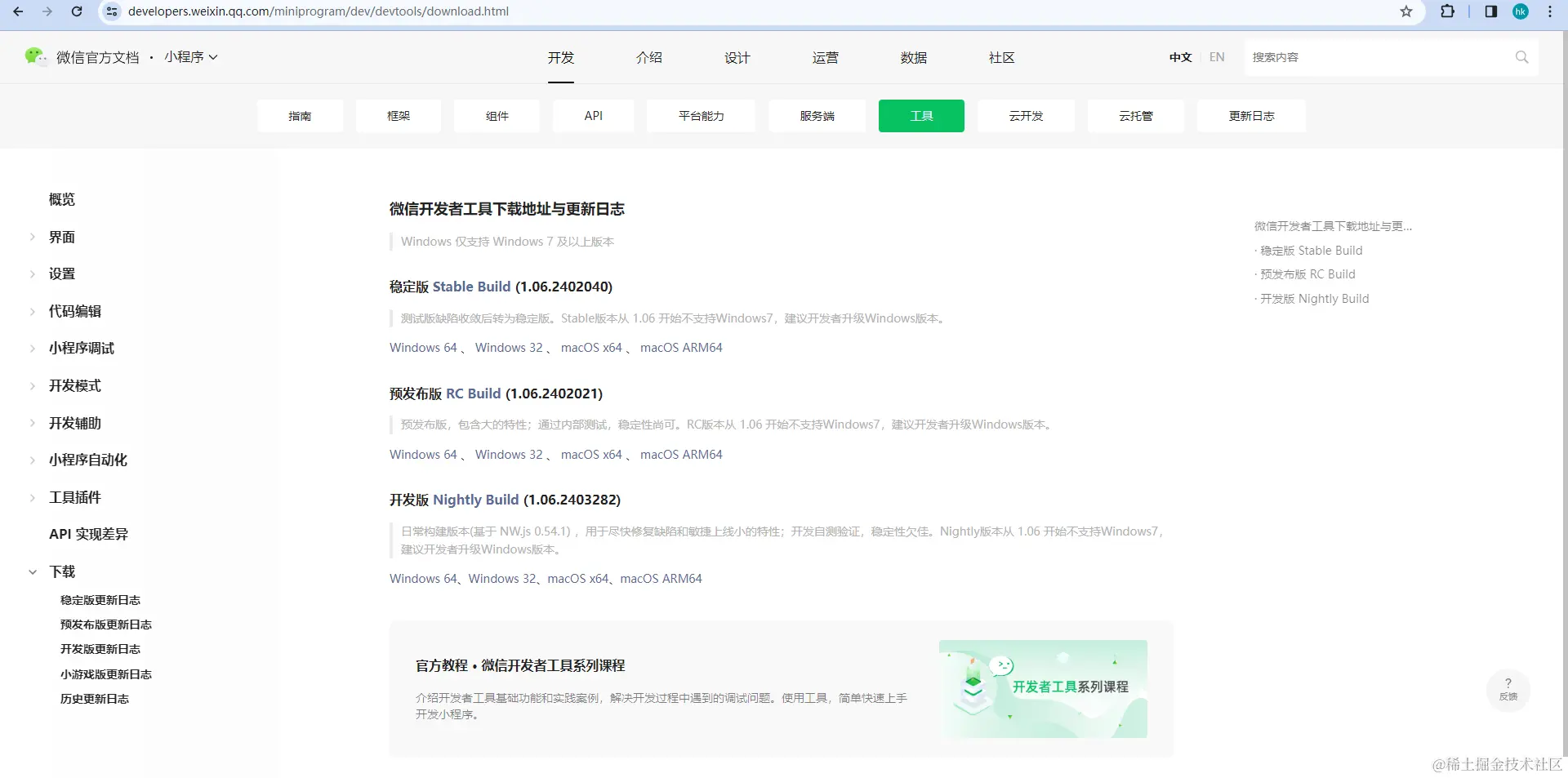This screenshot has width=1568, height=778.
Task: Open the Stable Build heading link
Action: click(471, 287)
